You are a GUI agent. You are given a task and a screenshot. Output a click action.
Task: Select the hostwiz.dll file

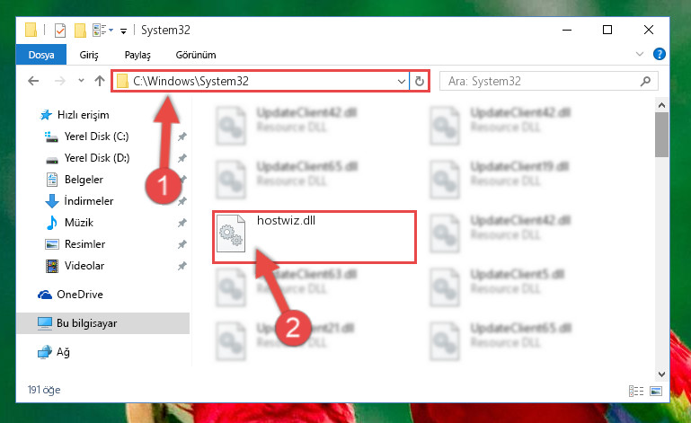[x=314, y=237]
